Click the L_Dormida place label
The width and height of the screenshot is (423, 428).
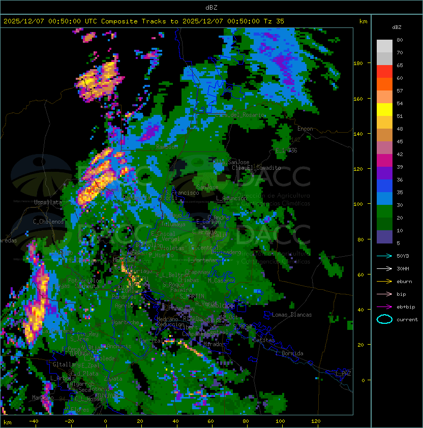click(289, 353)
